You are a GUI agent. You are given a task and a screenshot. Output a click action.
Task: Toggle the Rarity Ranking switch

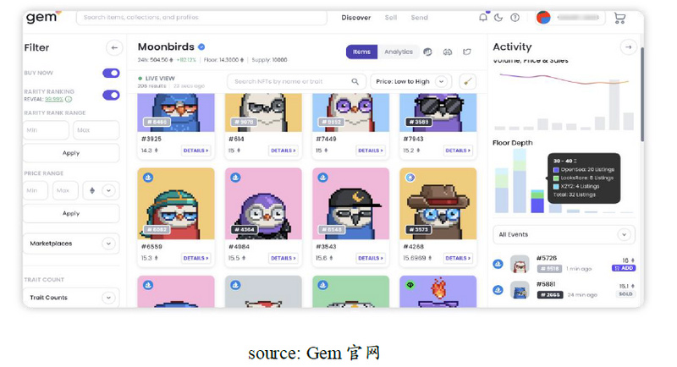(111, 95)
